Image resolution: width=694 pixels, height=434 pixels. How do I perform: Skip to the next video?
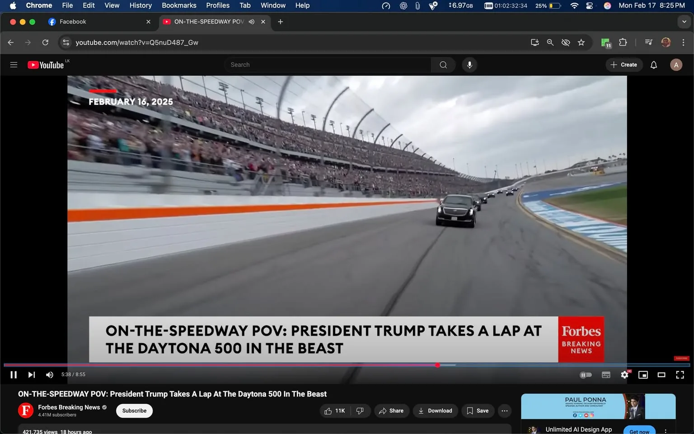(31, 374)
